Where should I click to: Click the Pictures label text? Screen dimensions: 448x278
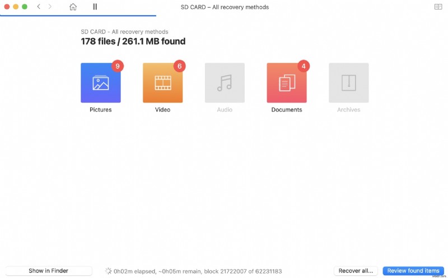coord(101,109)
